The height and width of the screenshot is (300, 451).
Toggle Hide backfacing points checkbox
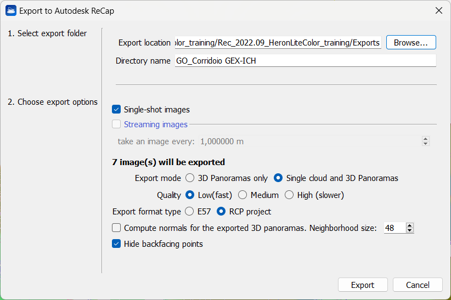(116, 244)
